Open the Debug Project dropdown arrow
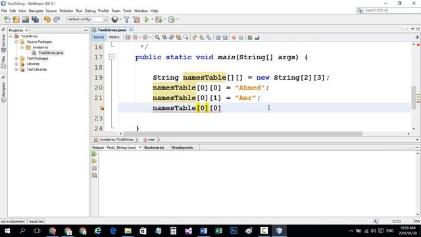421x237 pixels. [164, 19]
